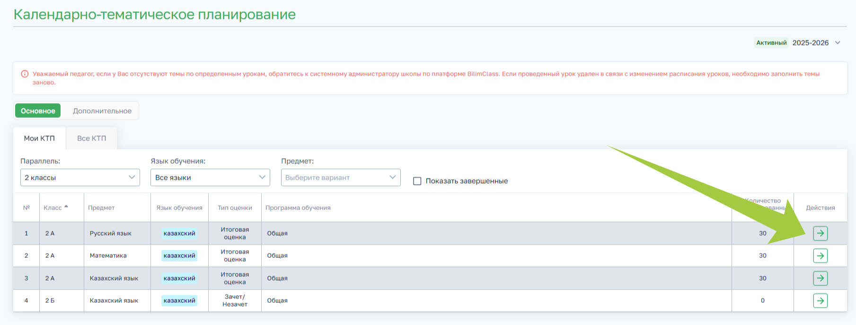Screen dimensions: 856x325
Task: Click the Тип оценки column header
Action: pyautogui.click(x=235, y=208)
